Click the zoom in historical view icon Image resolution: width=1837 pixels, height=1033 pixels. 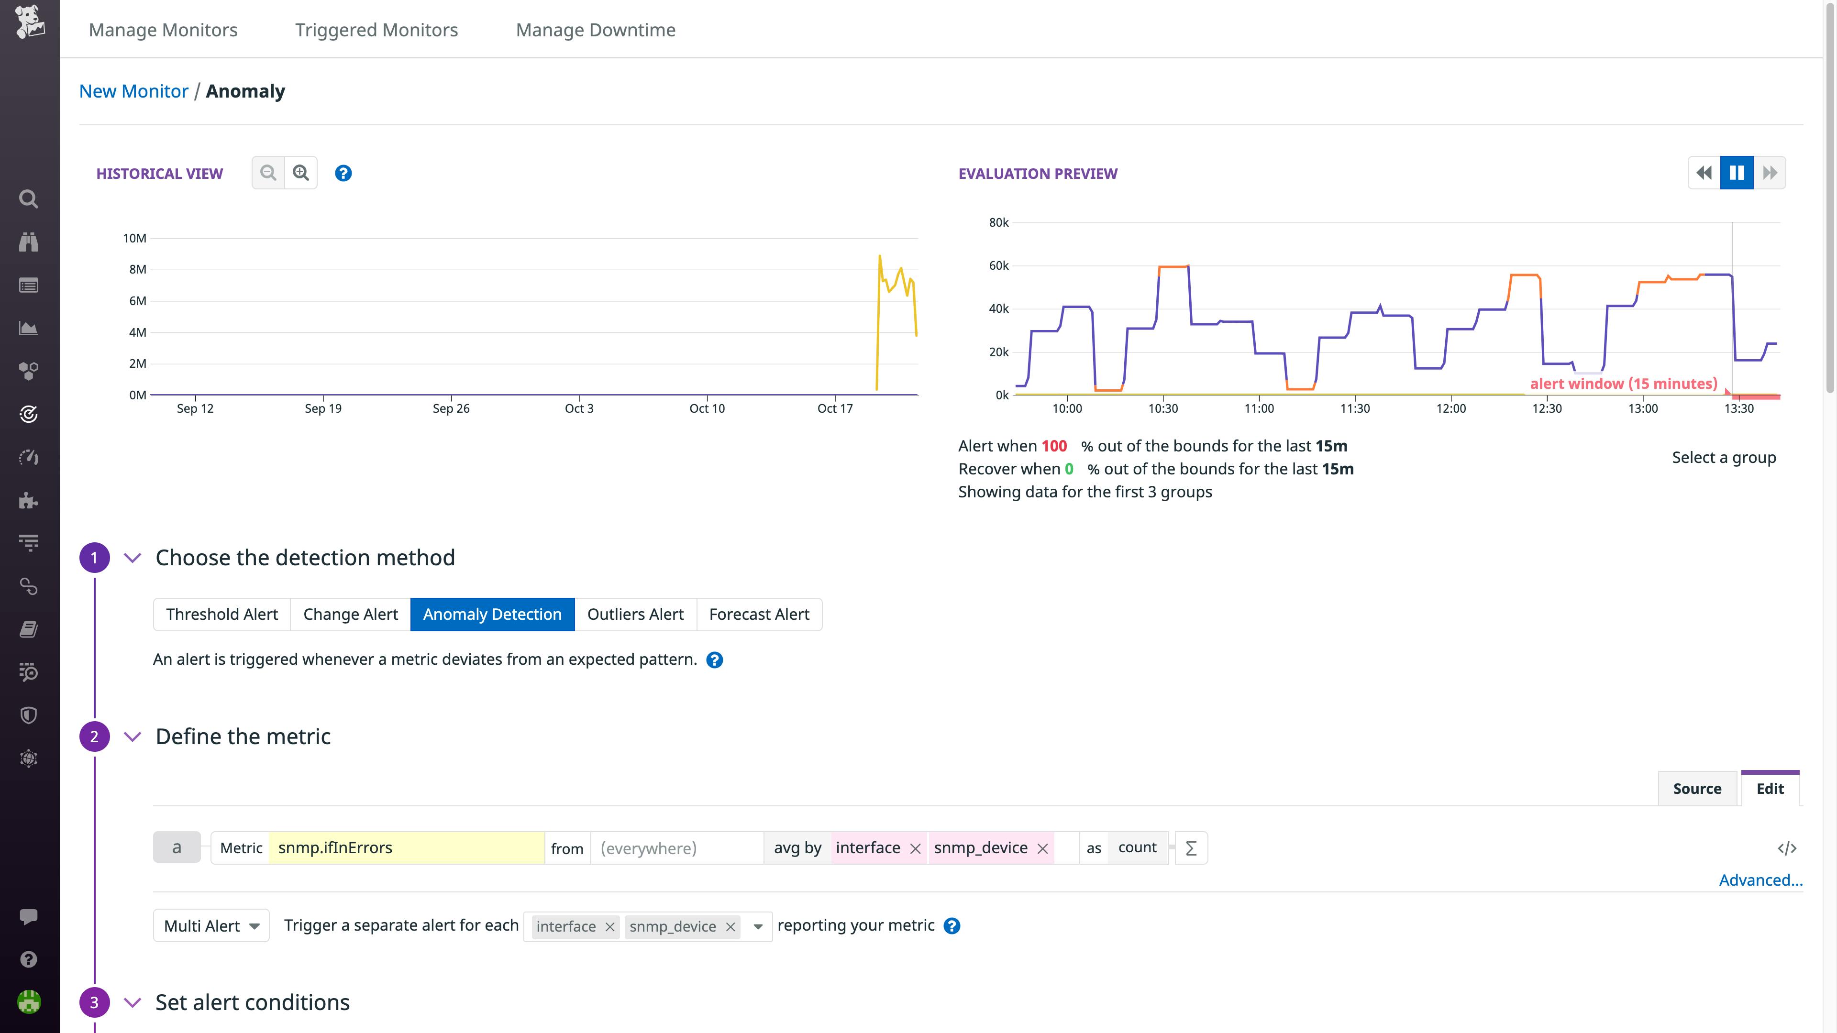[x=301, y=173]
